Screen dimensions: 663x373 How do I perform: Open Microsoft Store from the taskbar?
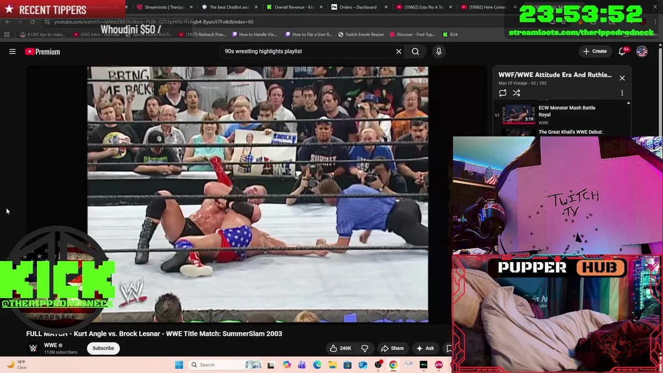click(x=348, y=365)
